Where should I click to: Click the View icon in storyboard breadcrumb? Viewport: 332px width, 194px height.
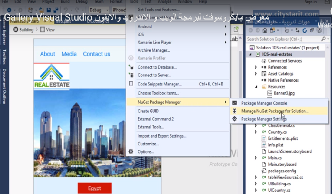coord(42,30)
